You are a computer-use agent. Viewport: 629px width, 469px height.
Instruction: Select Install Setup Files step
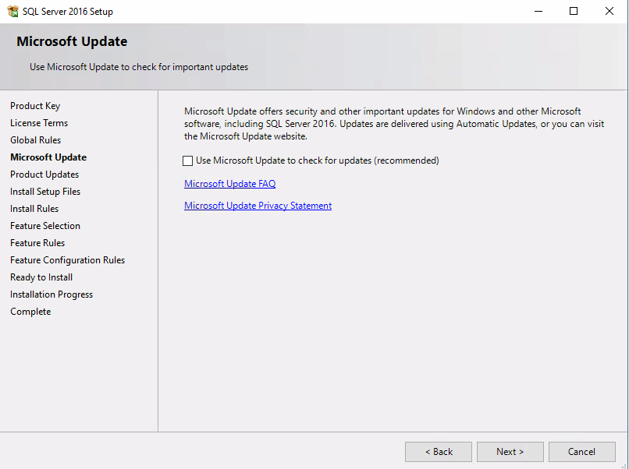tap(44, 191)
